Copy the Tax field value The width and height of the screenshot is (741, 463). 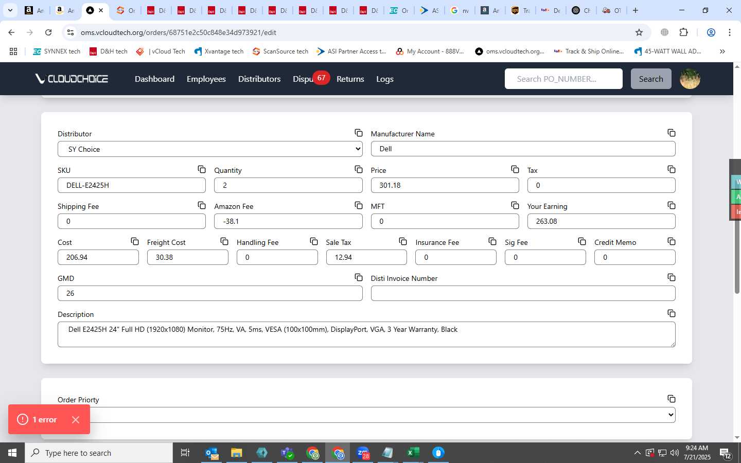[x=672, y=169]
